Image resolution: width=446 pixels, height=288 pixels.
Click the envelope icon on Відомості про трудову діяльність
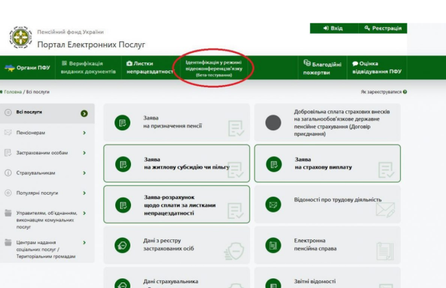pyautogui.click(x=273, y=204)
